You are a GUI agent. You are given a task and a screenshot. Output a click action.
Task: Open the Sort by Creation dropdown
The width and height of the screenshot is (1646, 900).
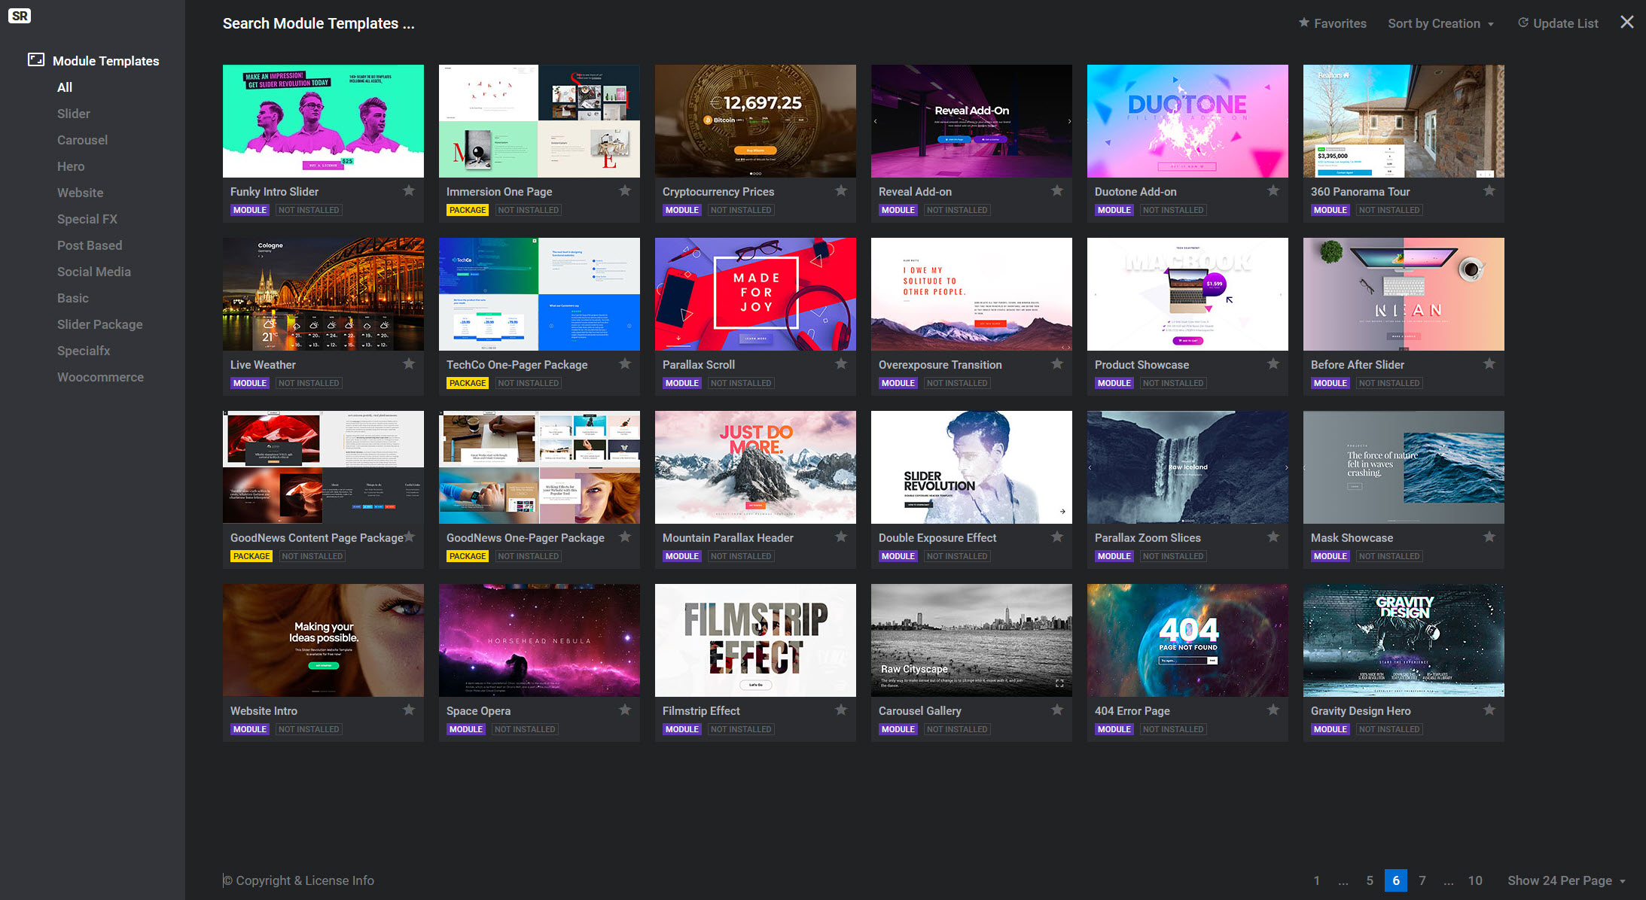1440,23
